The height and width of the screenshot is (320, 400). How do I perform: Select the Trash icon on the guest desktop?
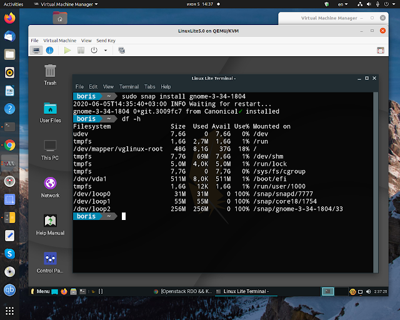tap(50, 74)
